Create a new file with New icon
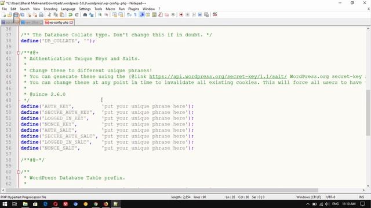 (x=4, y=14)
